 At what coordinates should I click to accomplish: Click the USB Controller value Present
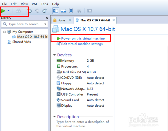click(x=92, y=94)
